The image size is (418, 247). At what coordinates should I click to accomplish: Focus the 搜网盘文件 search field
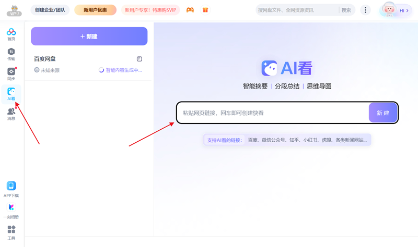[x=297, y=10]
